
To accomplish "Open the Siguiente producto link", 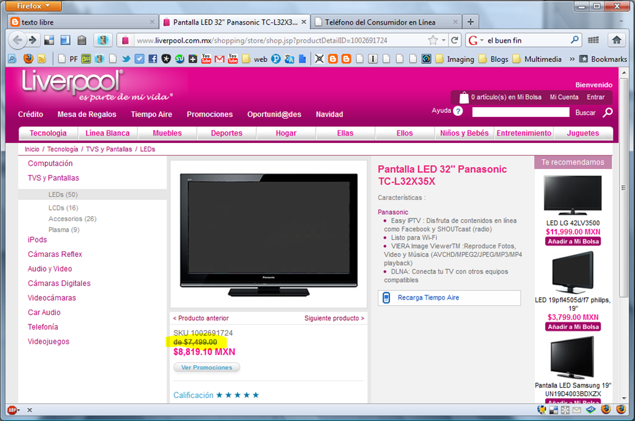I will click(334, 318).
